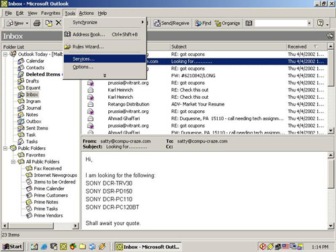Select the Retango Distribution message

coord(204,104)
